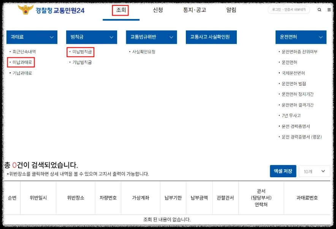Open the site search magnifier
This screenshot has width=336, height=229.
tap(319, 10)
